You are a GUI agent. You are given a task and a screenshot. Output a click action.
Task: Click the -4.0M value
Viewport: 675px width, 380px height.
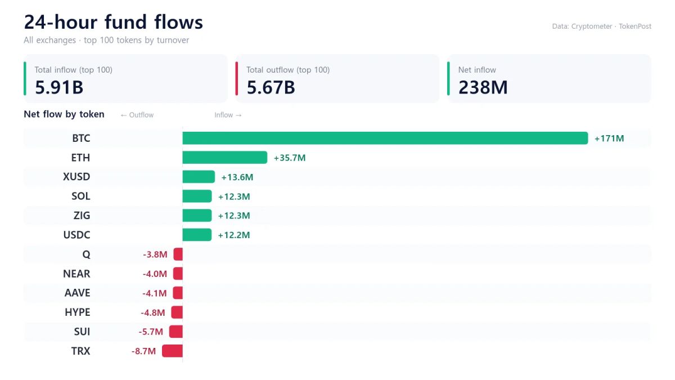pyautogui.click(x=155, y=274)
